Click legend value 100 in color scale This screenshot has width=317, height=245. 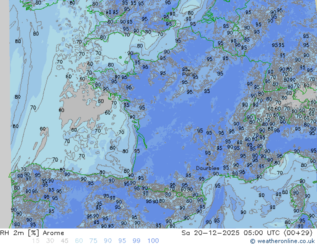coord(153,241)
